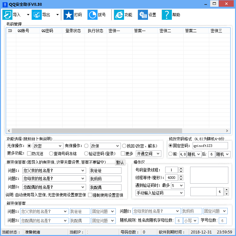The width and height of the screenshot is (236, 236).
Task: Open new 问题2 您母亲的姓名是 dropdown
Action: click(156, 211)
